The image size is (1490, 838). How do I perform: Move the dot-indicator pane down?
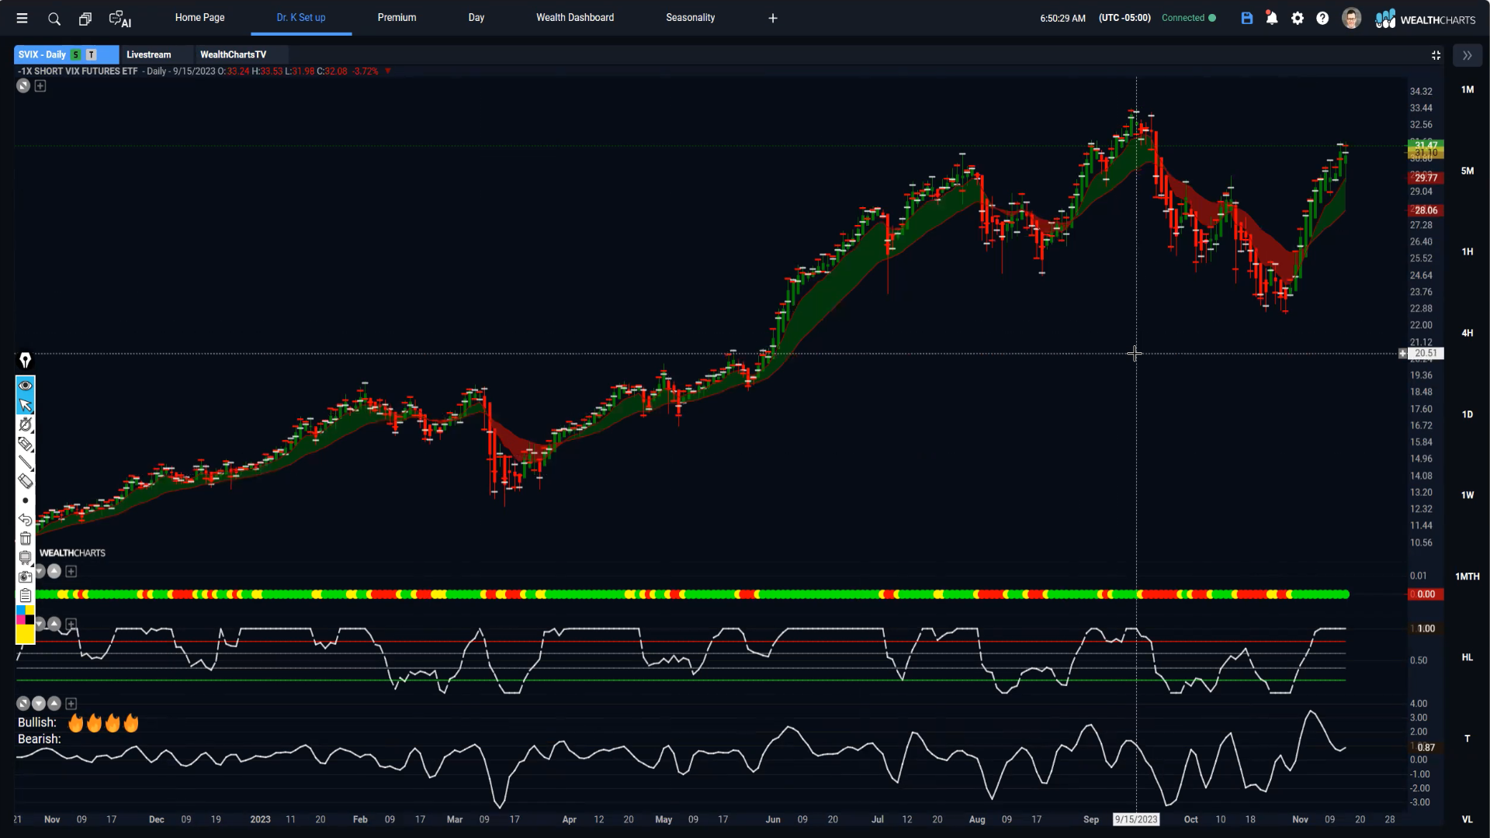coord(39,572)
